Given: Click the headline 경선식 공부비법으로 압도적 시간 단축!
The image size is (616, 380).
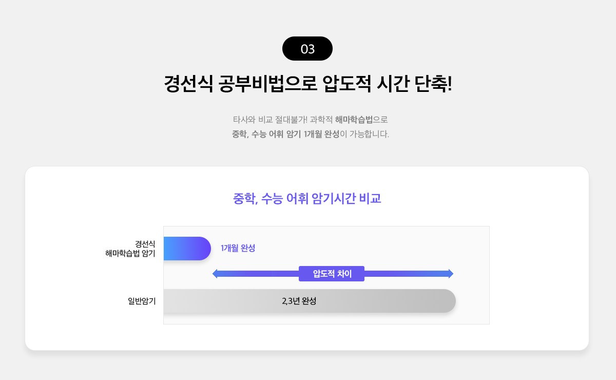Looking at the screenshot, I should click(308, 84).
